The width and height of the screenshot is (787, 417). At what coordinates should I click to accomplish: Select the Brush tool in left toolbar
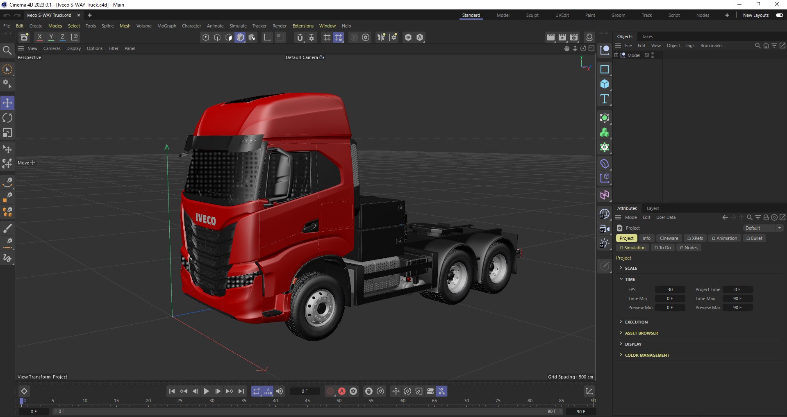[7, 228]
